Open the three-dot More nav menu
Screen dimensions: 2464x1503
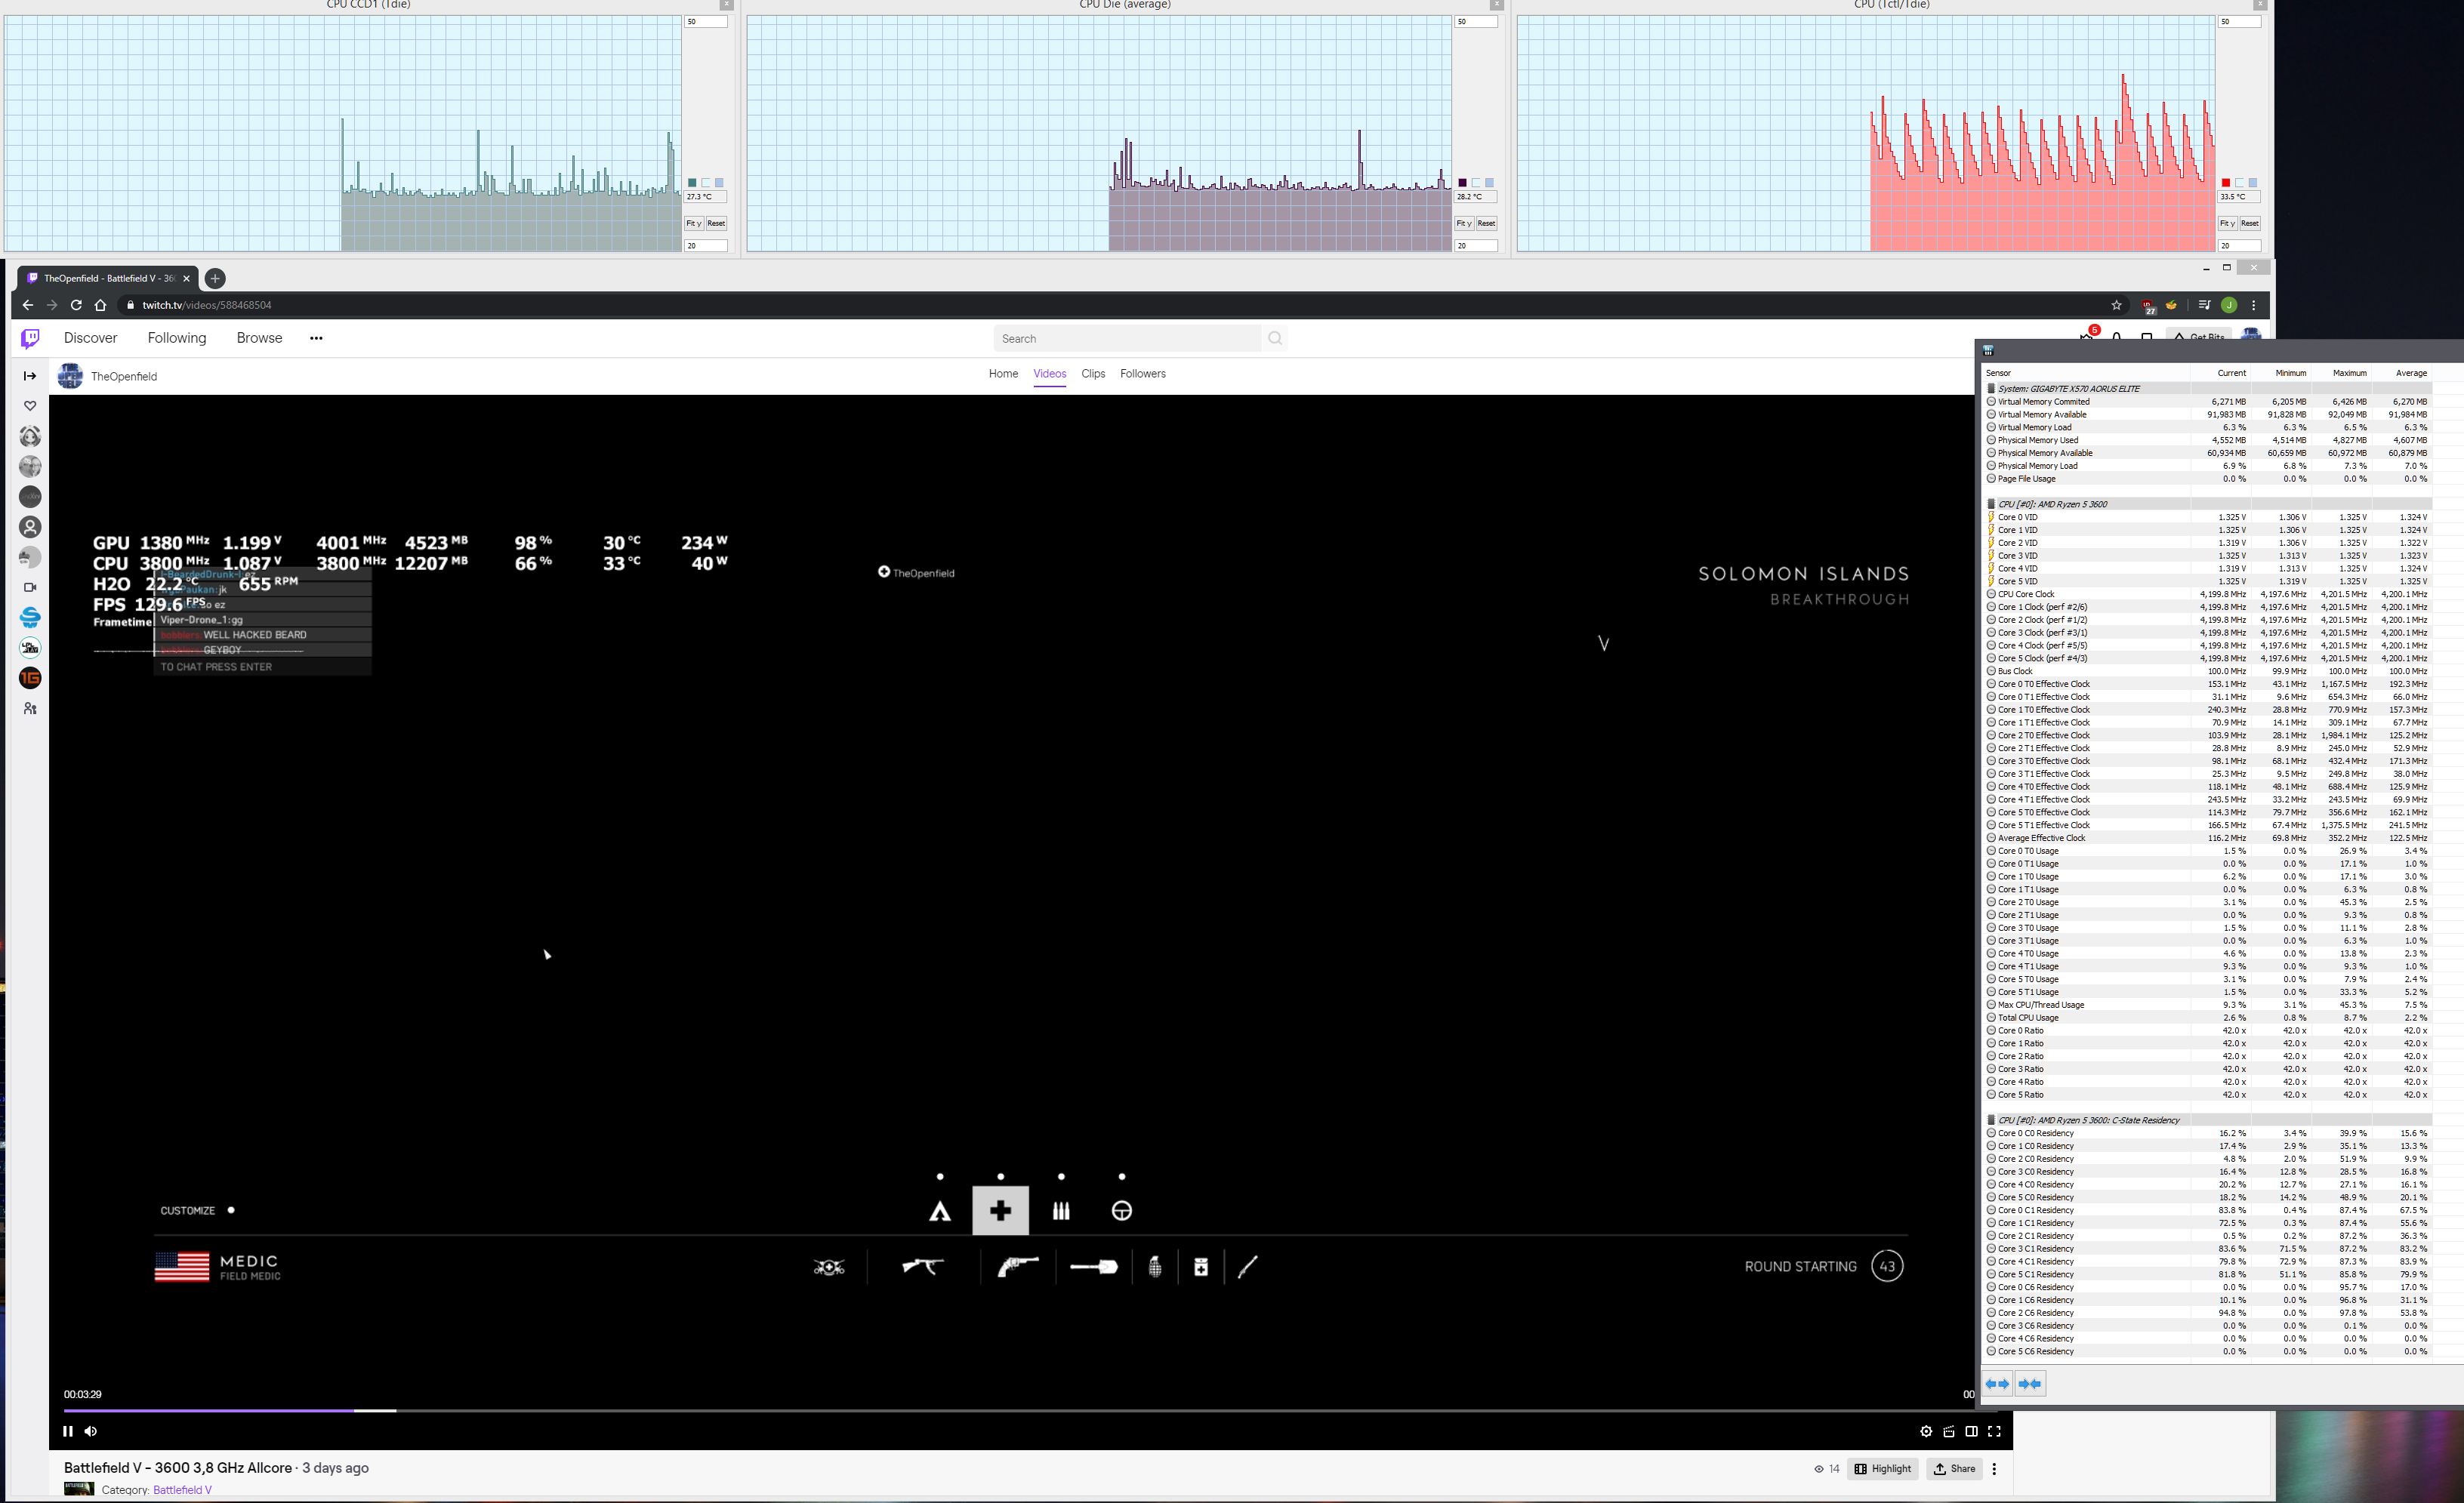coord(316,338)
